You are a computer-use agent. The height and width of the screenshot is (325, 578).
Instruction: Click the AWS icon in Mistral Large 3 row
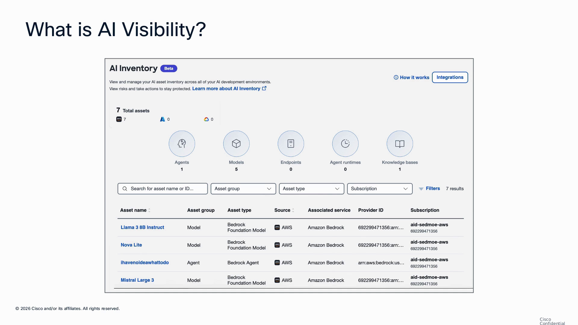click(x=277, y=280)
